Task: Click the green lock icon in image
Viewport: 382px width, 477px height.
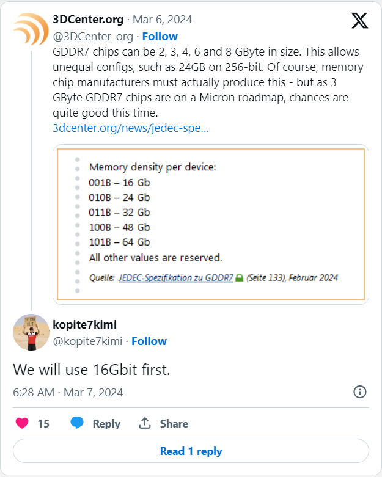Action: pos(240,277)
